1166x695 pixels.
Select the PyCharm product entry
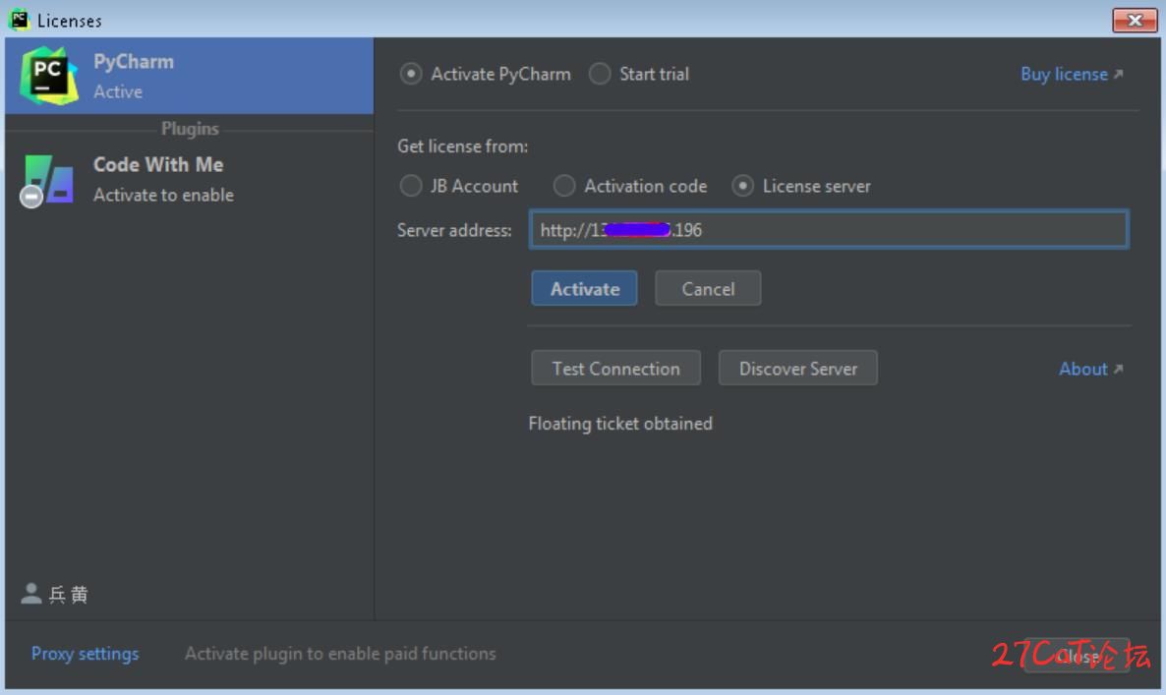[x=189, y=76]
